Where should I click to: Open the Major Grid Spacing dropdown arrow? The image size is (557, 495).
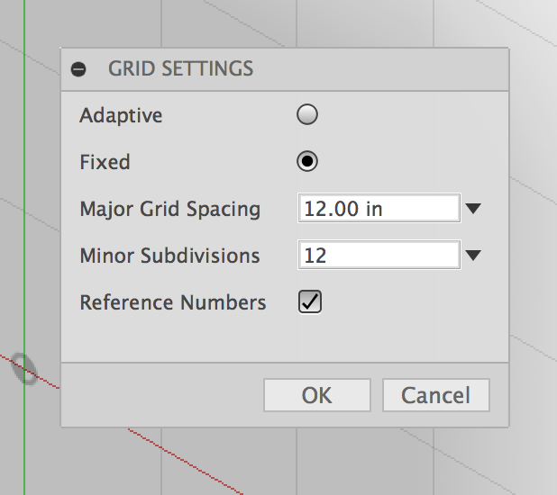click(x=474, y=210)
